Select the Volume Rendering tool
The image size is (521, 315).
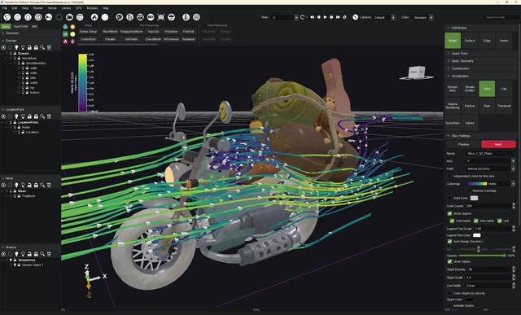pos(453,106)
